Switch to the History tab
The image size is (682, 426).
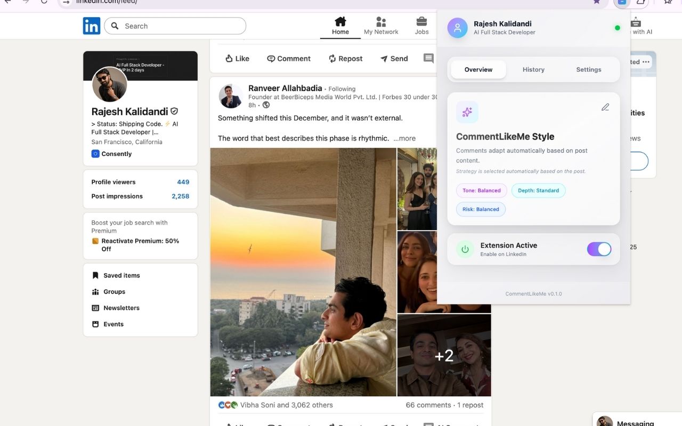click(x=533, y=70)
